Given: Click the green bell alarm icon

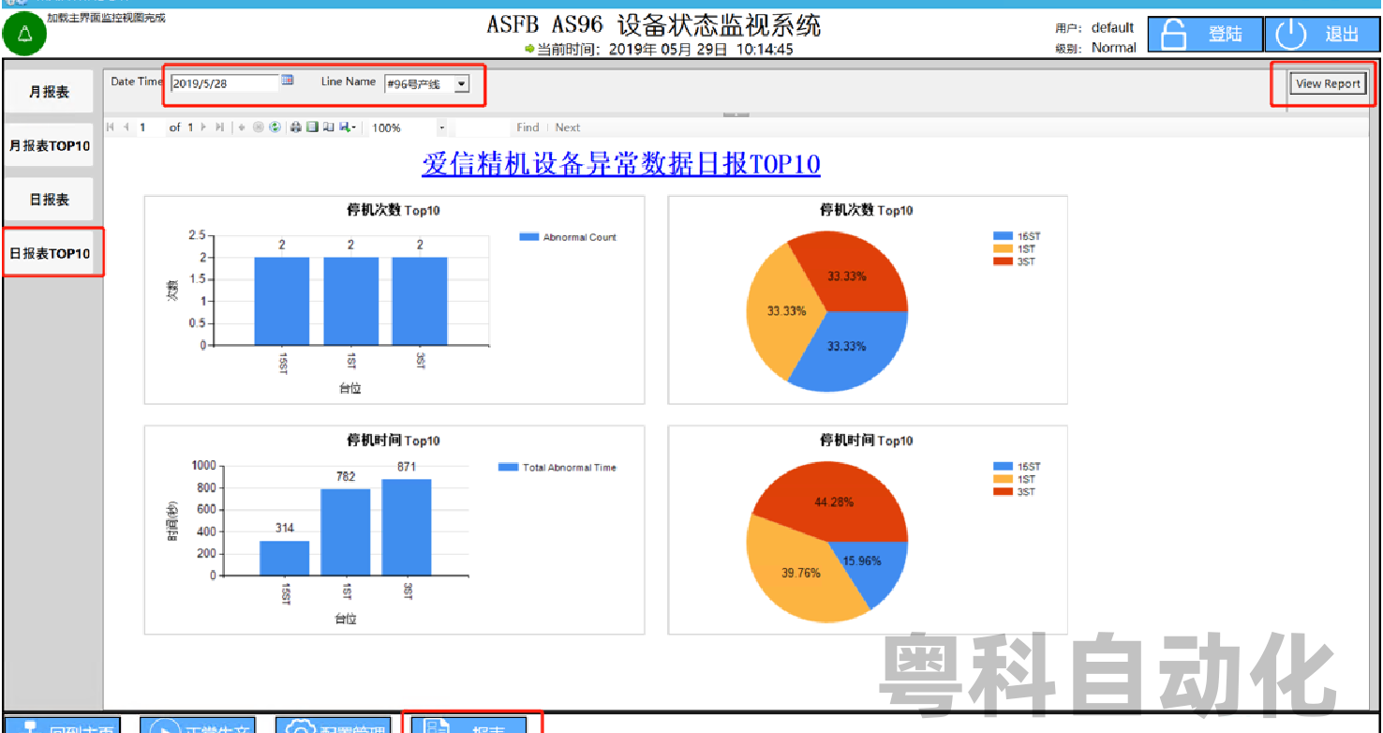Looking at the screenshot, I should pos(24,35).
